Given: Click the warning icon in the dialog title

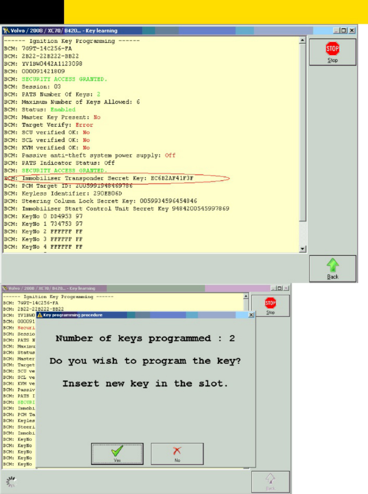Looking at the screenshot, I should tap(40, 315).
